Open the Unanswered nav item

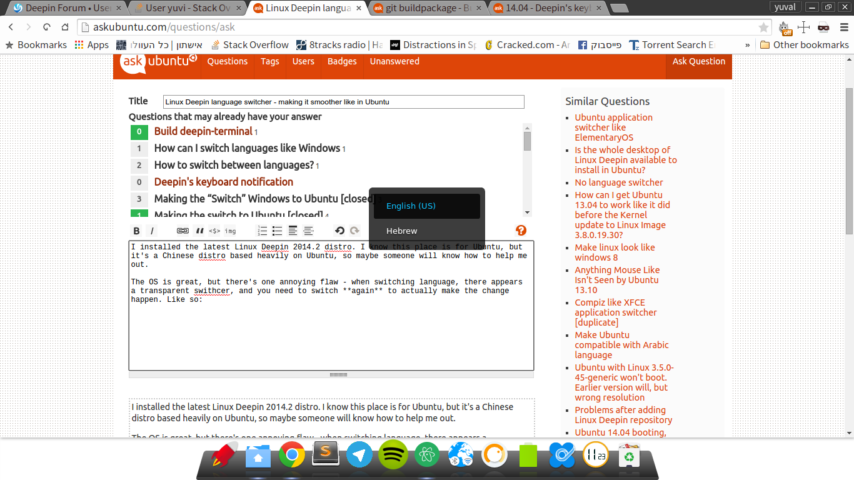[394, 61]
